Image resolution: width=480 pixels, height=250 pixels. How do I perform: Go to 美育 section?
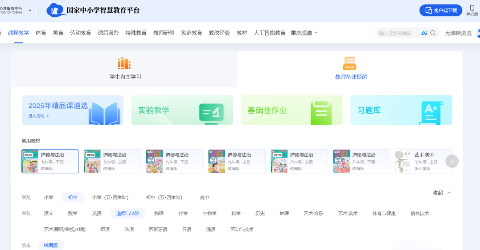click(x=58, y=33)
